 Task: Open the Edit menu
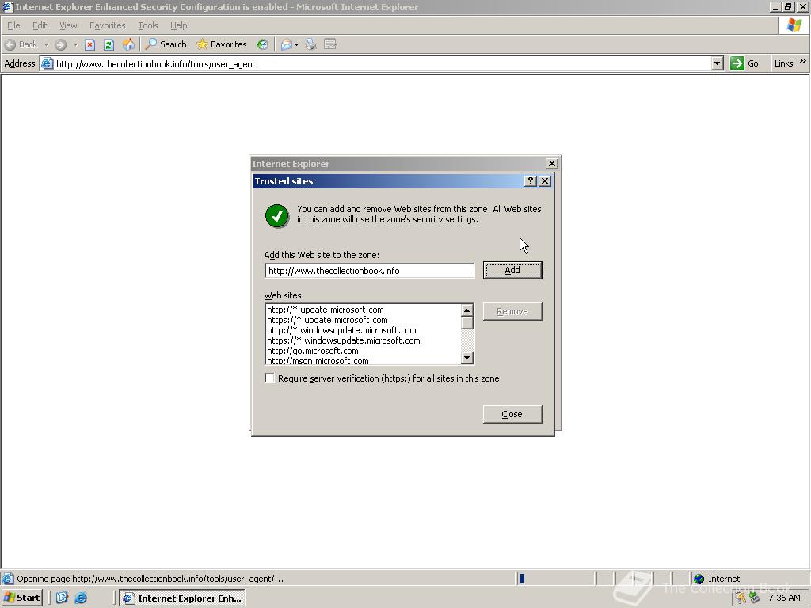click(x=40, y=25)
